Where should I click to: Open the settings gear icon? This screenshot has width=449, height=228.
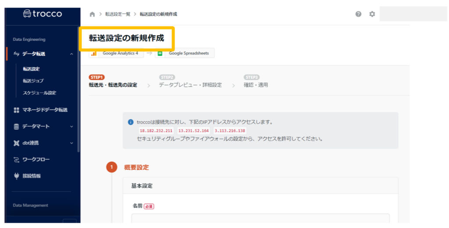[x=372, y=14]
